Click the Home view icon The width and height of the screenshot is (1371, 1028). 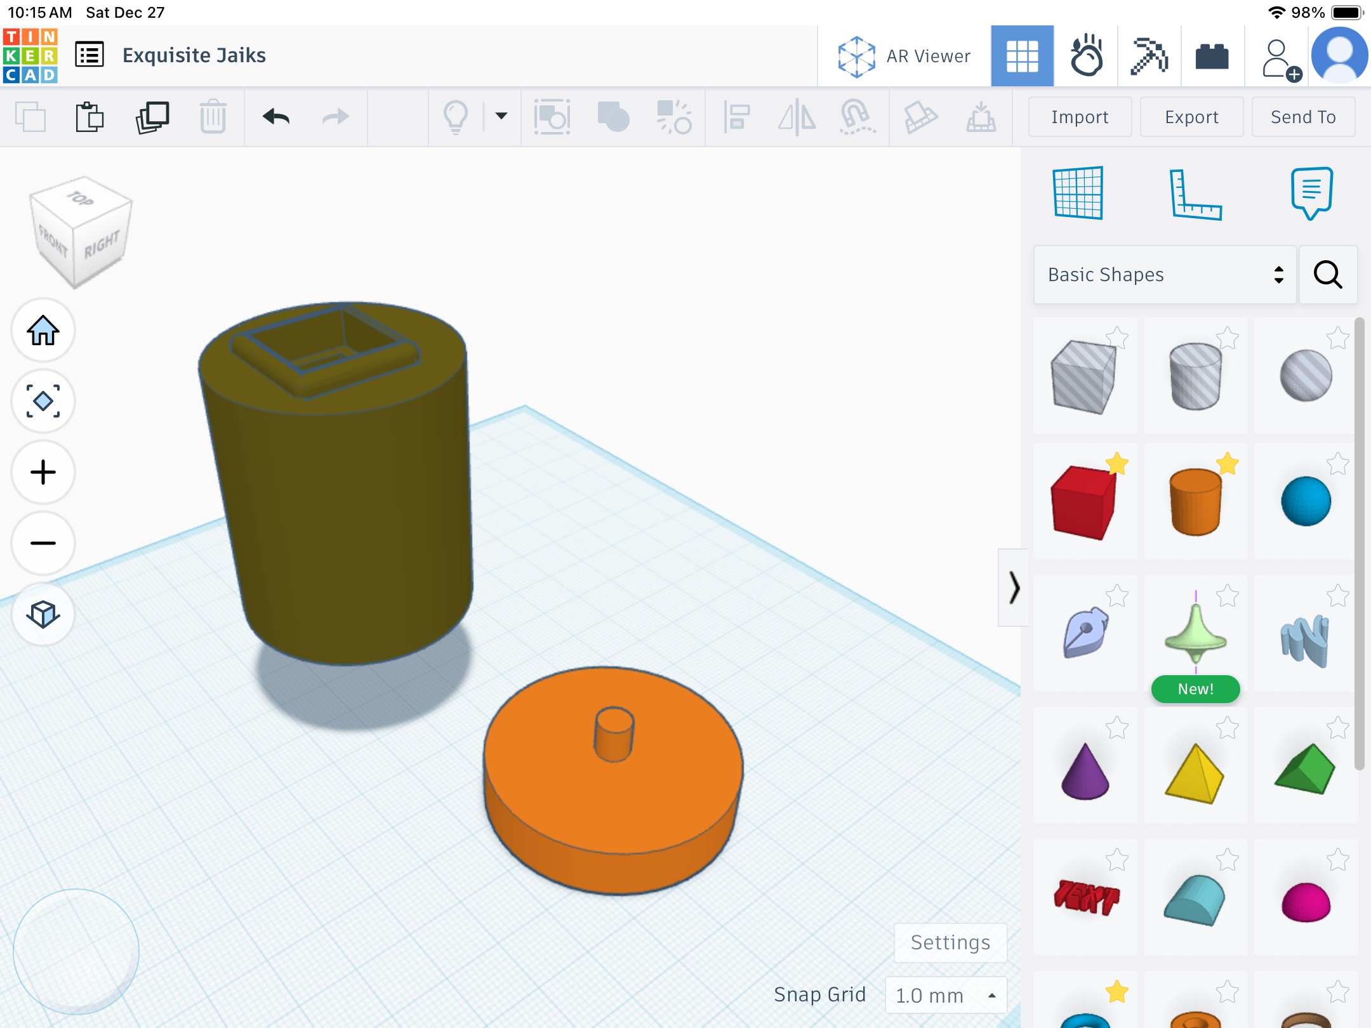tap(43, 331)
